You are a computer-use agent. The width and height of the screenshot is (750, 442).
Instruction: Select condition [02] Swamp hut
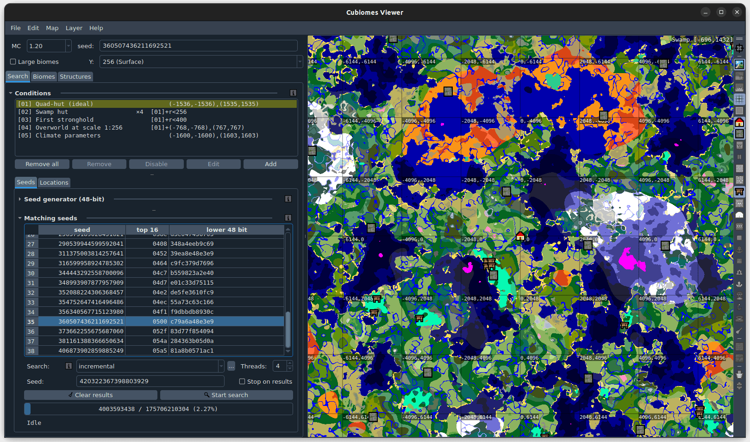point(156,112)
